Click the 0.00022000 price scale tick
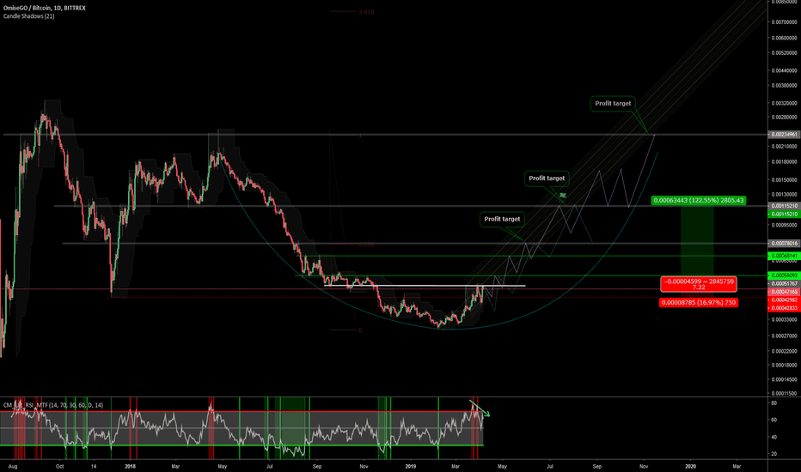The image size is (801, 472). coord(784,352)
